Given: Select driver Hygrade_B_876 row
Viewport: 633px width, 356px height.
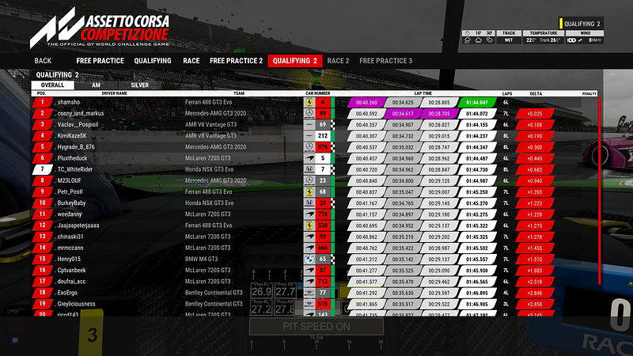Looking at the screenshot, I should coord(314,147).
